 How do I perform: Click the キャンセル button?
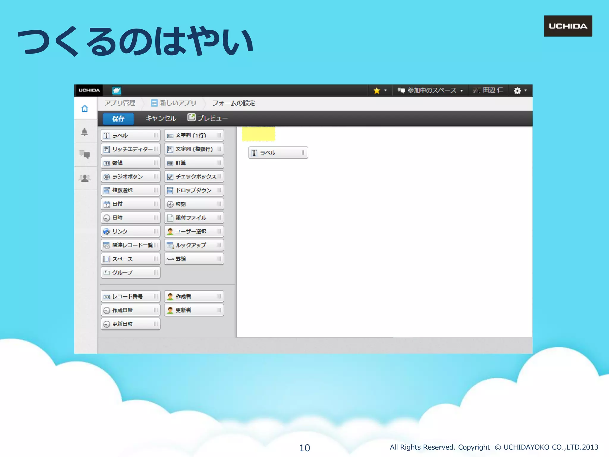coord(161,118)
